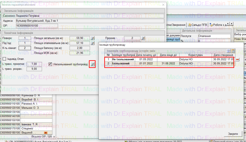Expand dropdown next to Всього ОР: 120

coord(54,137)
